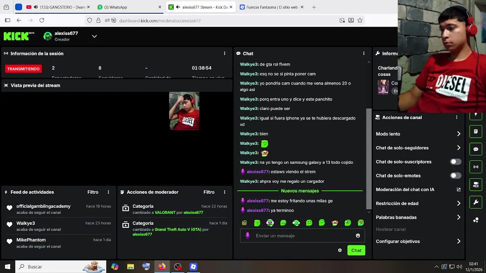
Task: Click officialgamblingacademy follower entry
Action: tap(59, 209)
